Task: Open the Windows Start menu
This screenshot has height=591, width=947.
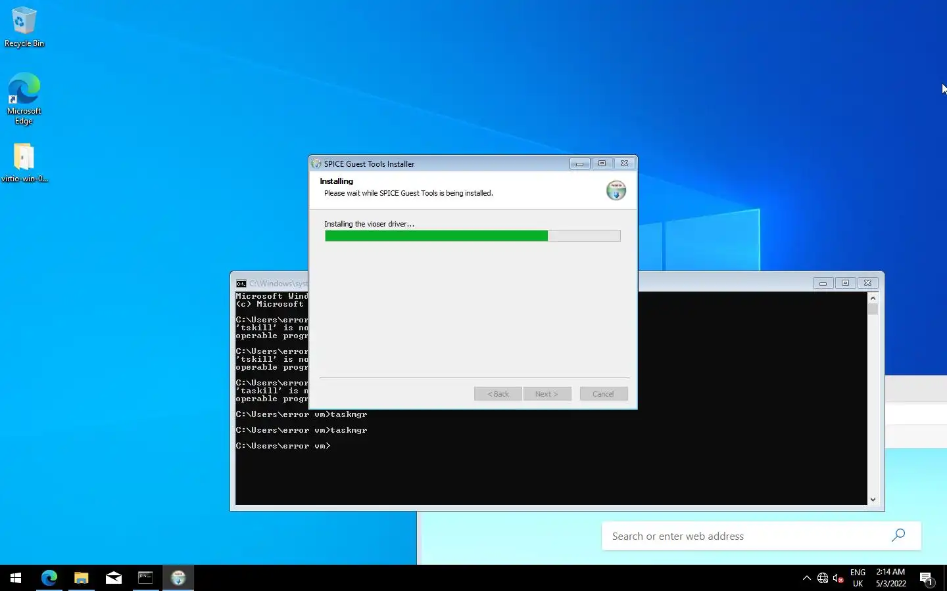Action: (16, 578)
